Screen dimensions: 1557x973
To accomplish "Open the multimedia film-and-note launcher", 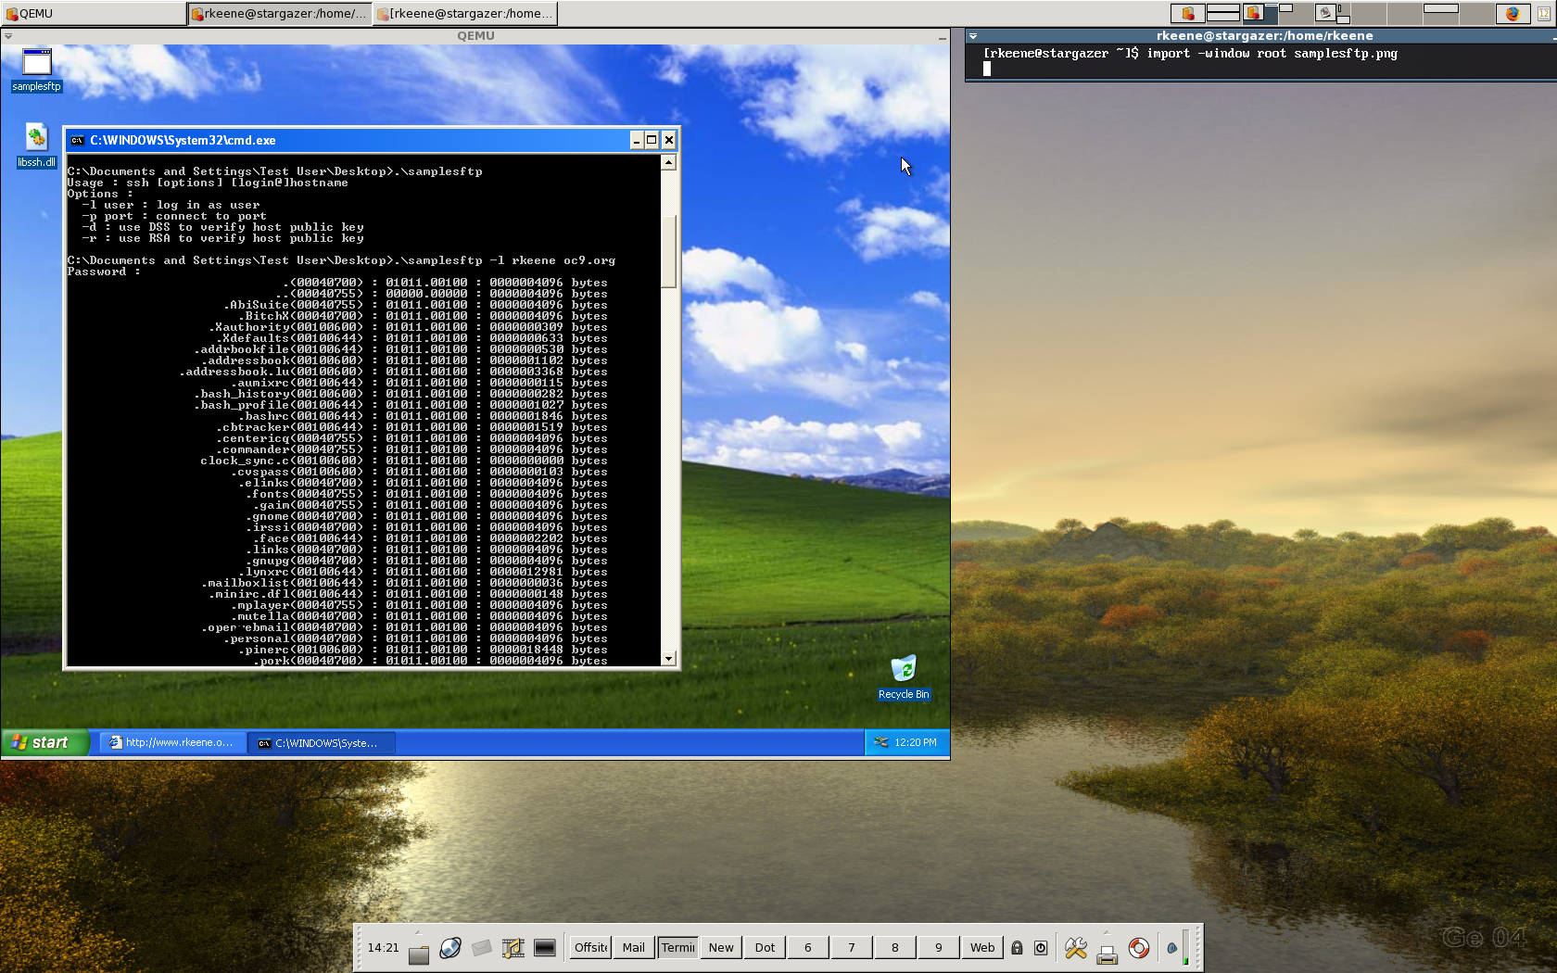I will pos(513,948).
